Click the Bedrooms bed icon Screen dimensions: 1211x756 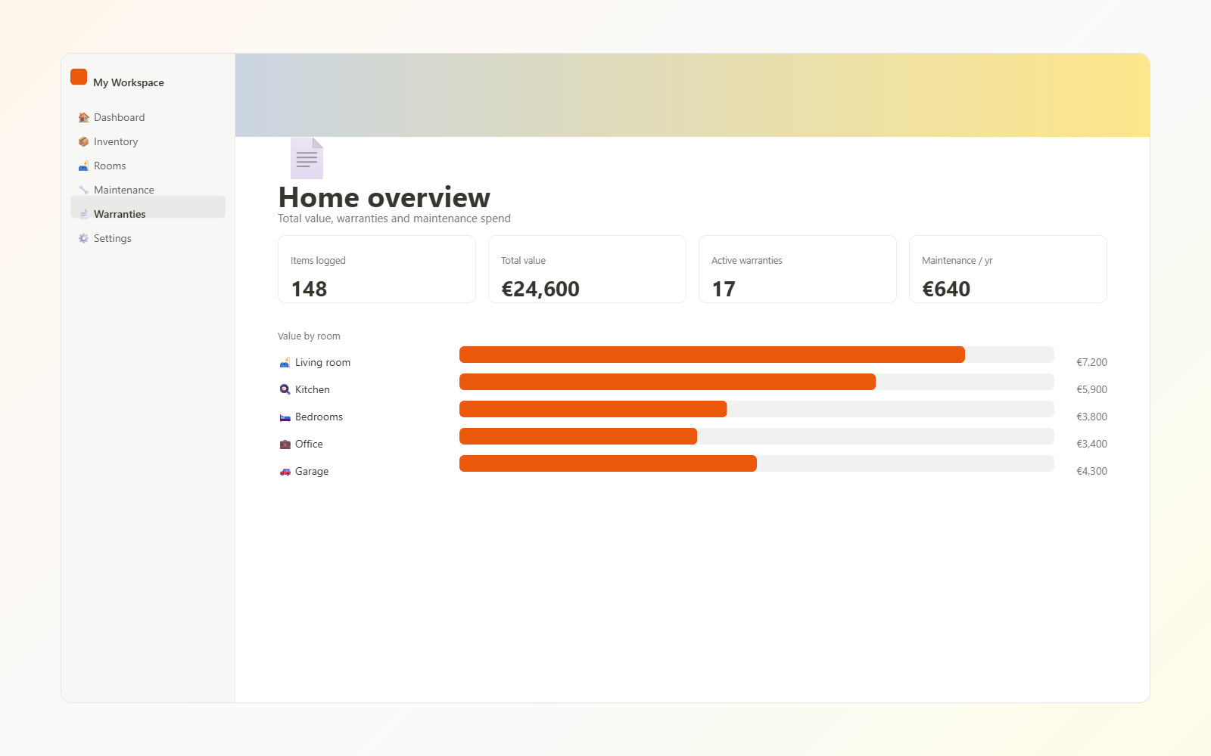click(285, 417)
